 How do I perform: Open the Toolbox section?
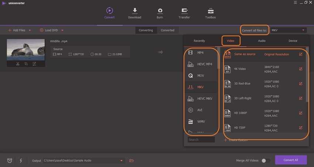click(x=211, y=13)
